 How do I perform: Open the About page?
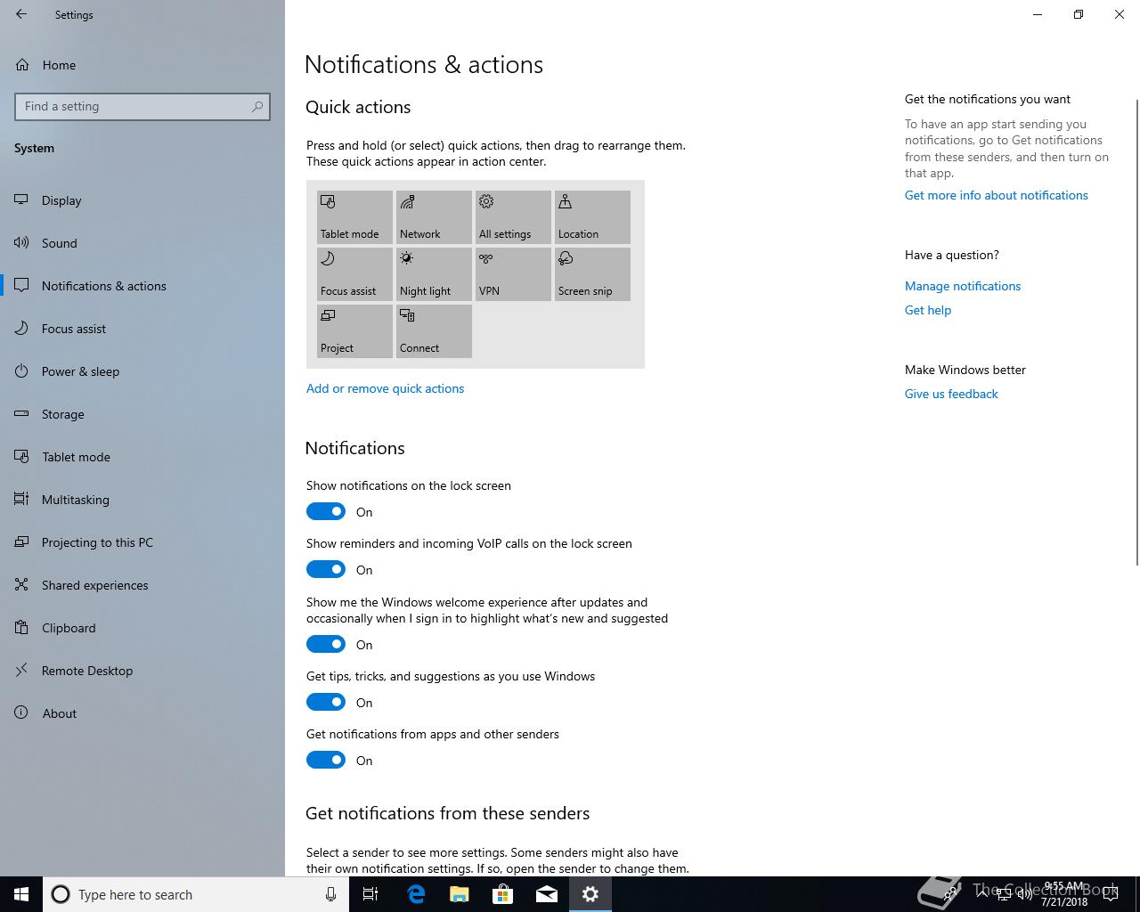coord(142,713)
